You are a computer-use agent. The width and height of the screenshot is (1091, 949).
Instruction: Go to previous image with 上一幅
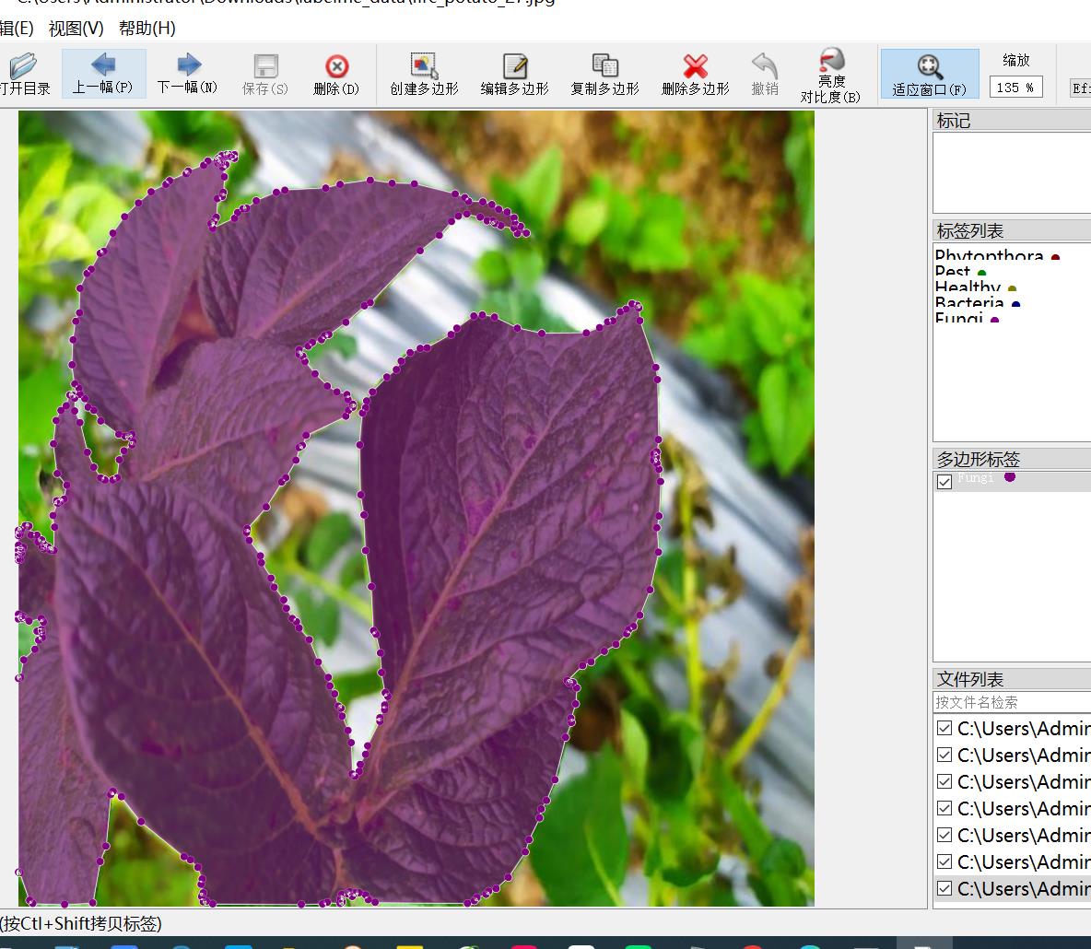click(x=103, y=74)
